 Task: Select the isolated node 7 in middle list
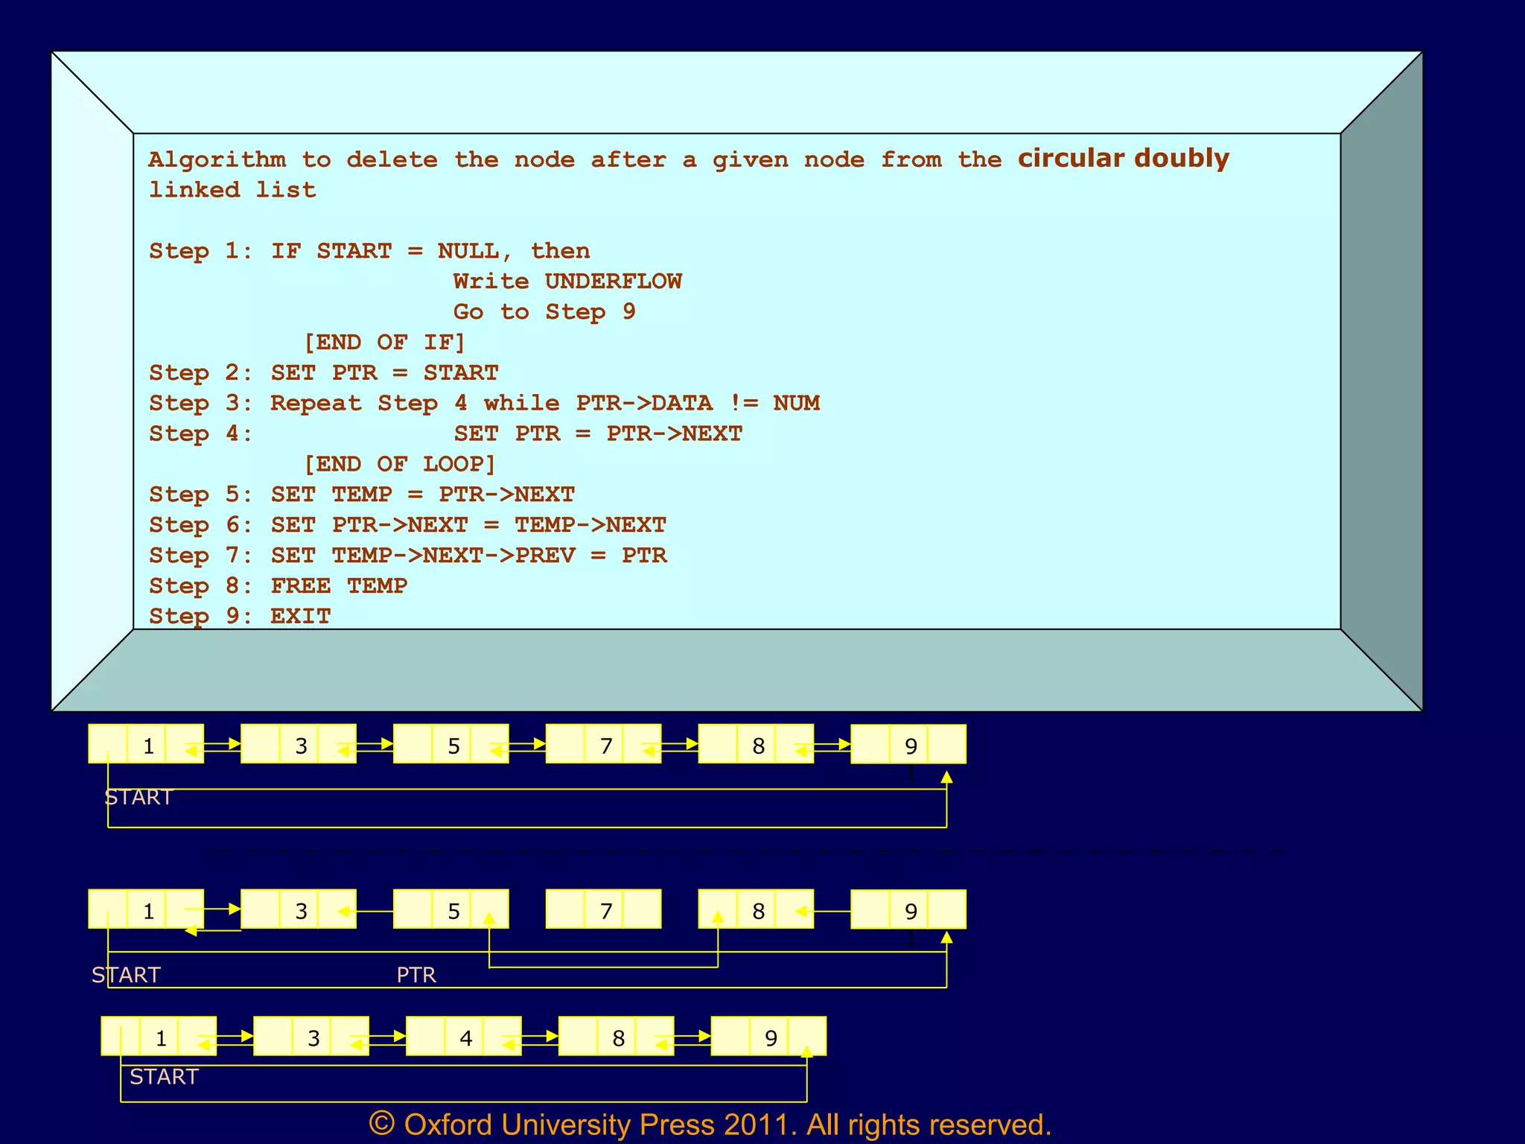pyautogui.click(x=605, y=910)
